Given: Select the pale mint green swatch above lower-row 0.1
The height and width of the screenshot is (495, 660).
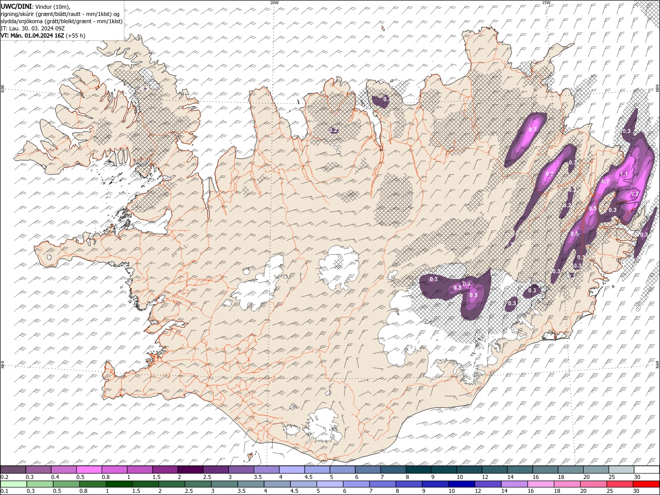Looking at the screenshot, I should 13,484.
